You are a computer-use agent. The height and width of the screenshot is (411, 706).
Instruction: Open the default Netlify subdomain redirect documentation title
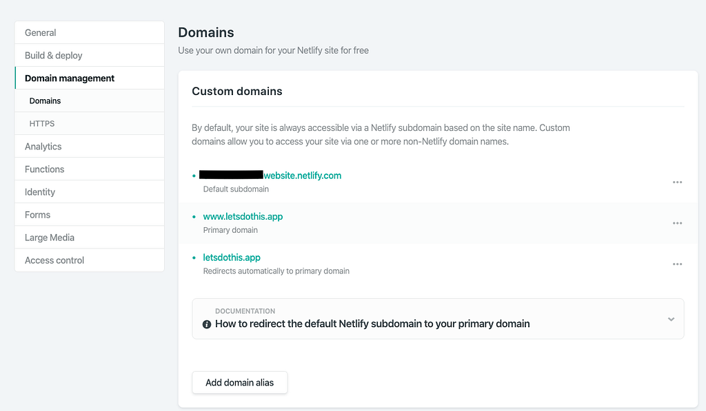pyautogui.click(x=372, y=324)
